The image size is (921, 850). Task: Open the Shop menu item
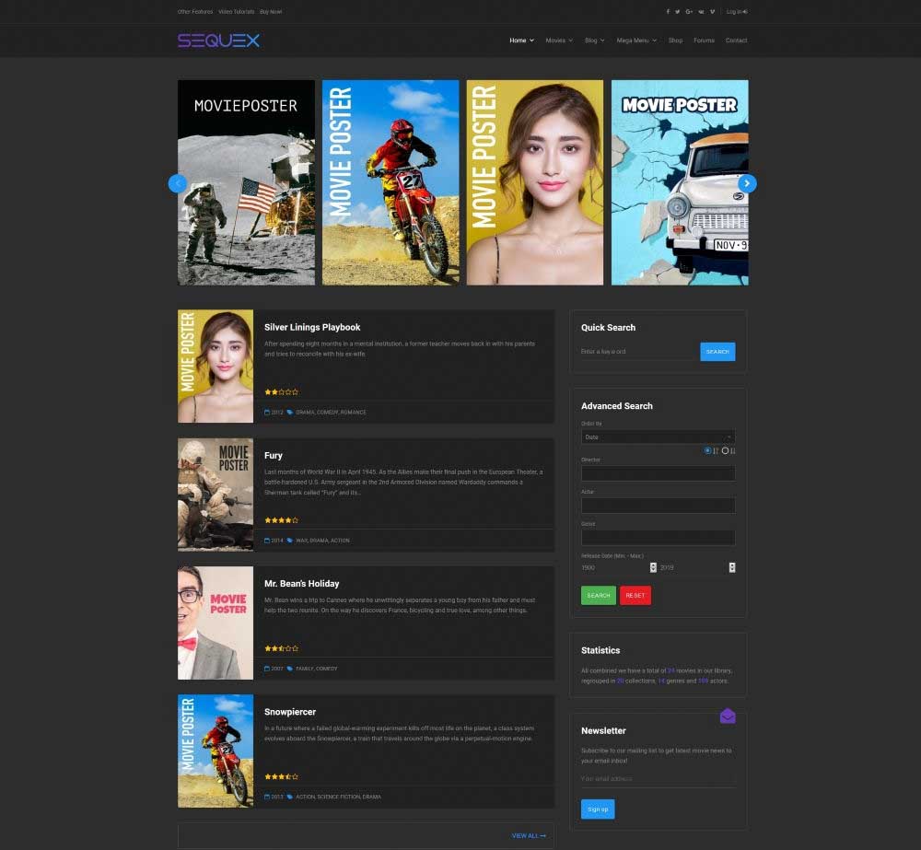coord(675,41)
